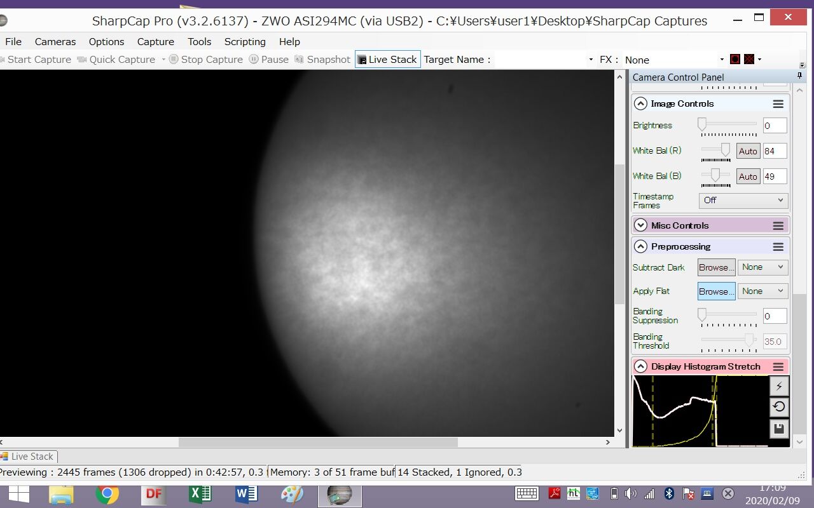Toggle the red reticule overlay icon
Viewport: 814px width, 508px height.
[x=735, y=59]
